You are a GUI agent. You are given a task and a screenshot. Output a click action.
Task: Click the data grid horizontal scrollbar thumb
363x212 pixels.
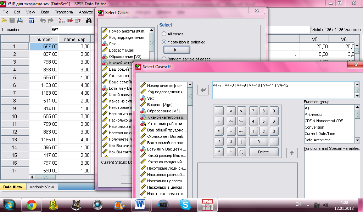click(45, 177)
